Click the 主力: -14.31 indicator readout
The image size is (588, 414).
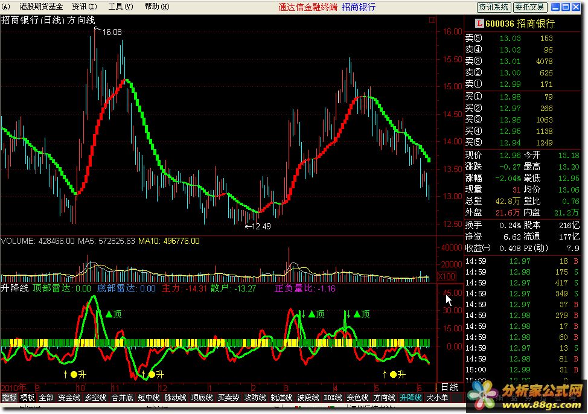[185, 288]
